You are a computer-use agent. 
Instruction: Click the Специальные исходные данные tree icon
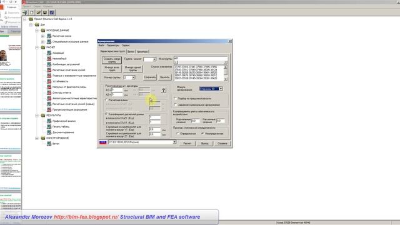point(49,42)
